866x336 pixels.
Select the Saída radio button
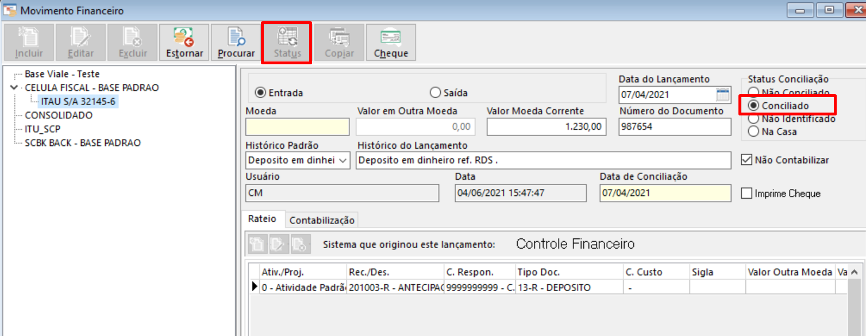pyautogui.click(x=449, y=92)
